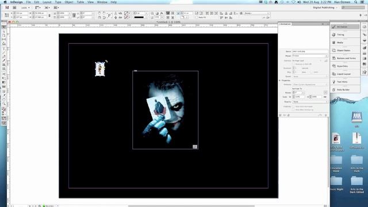Click the delete animation trash icon
The image size is (368, 207).
coord(326,115)
